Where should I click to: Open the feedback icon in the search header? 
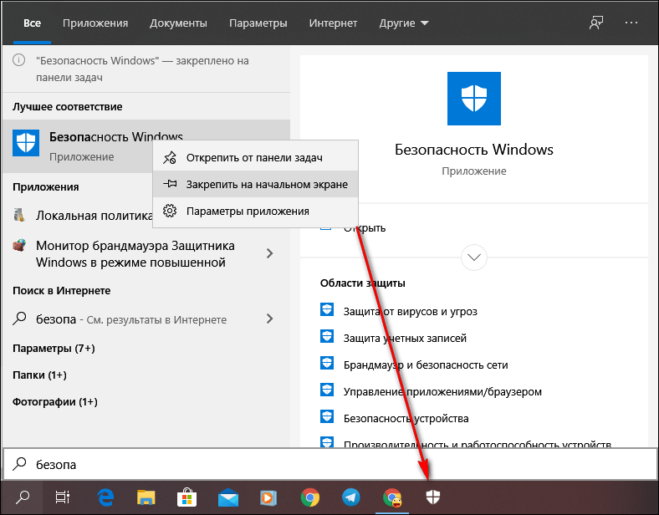pyautogui.click(x=596, y=23)
